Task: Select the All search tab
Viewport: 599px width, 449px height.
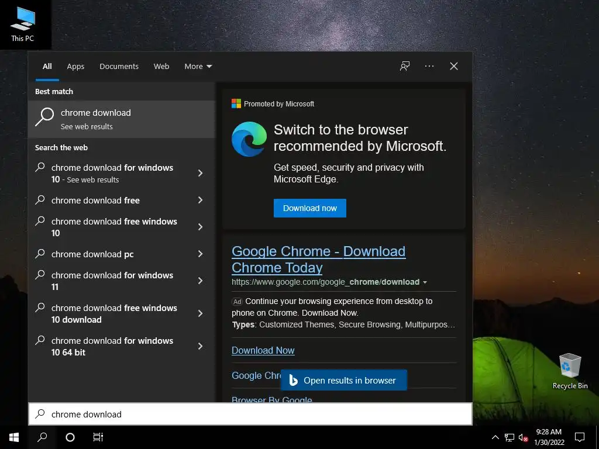Action: (x=47, y=67)
